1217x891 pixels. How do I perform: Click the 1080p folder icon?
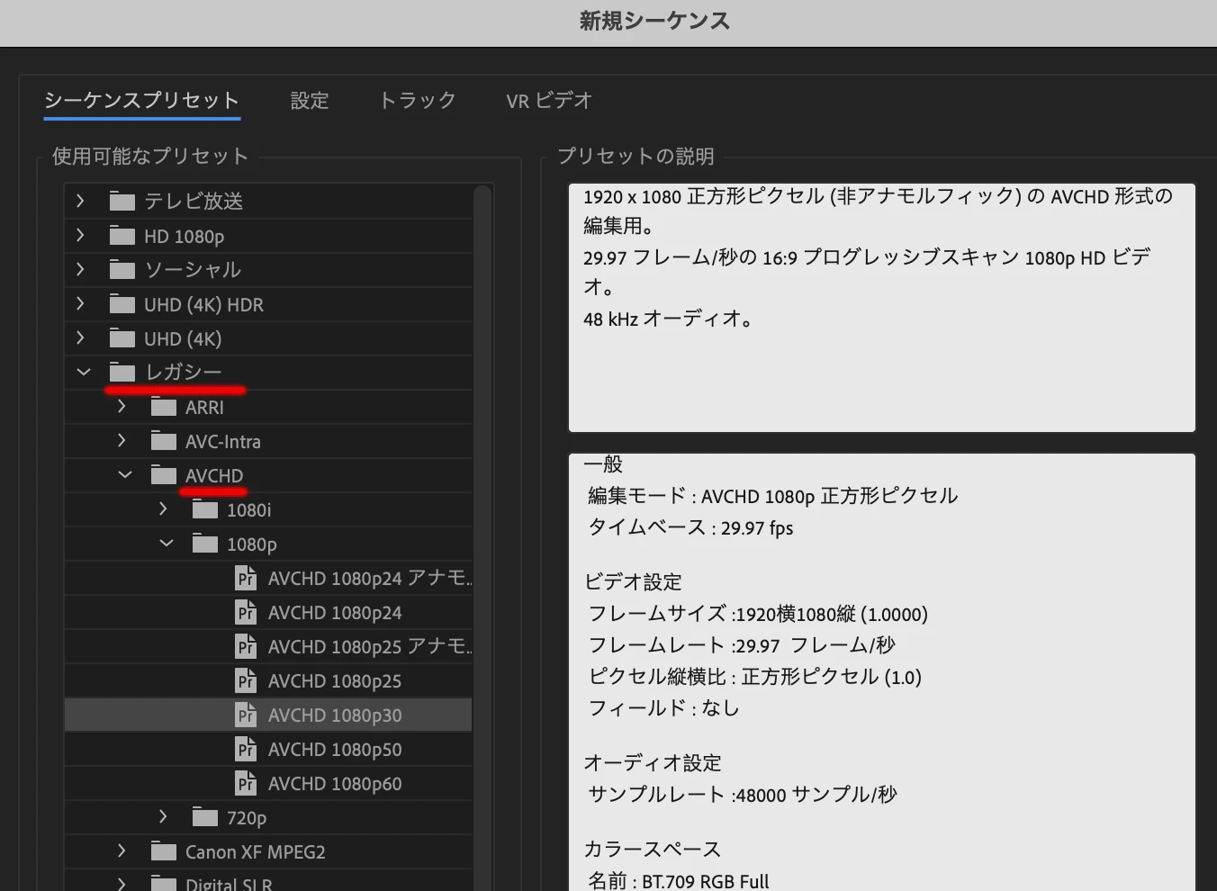[x=204, y=544]
